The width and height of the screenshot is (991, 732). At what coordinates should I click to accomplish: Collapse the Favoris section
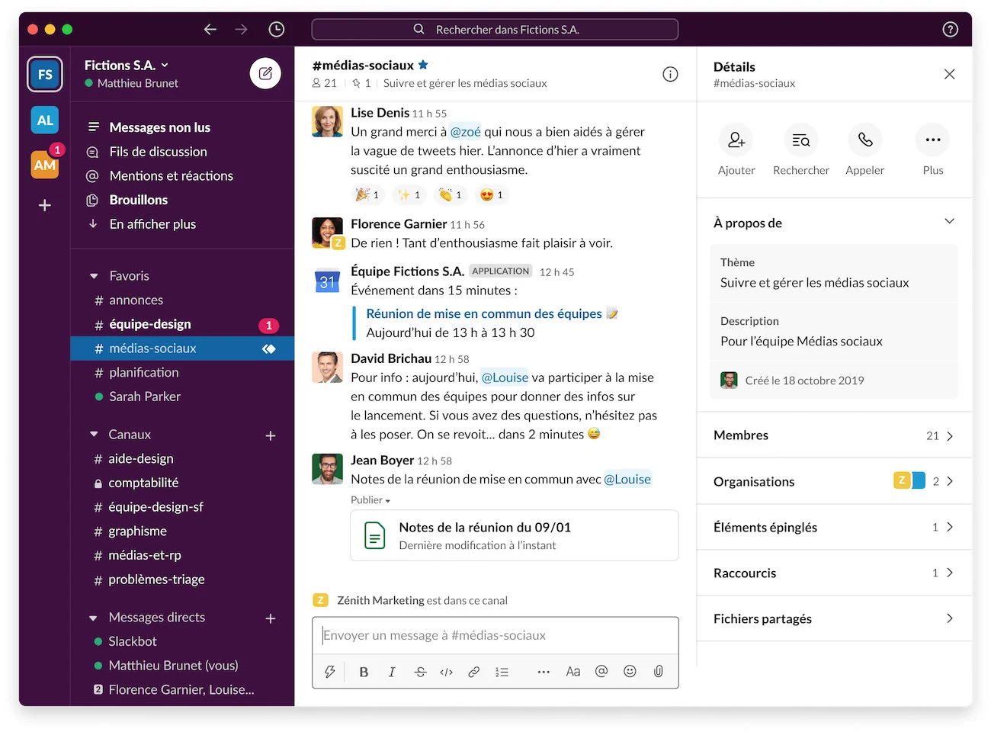(x=94, y=276)
